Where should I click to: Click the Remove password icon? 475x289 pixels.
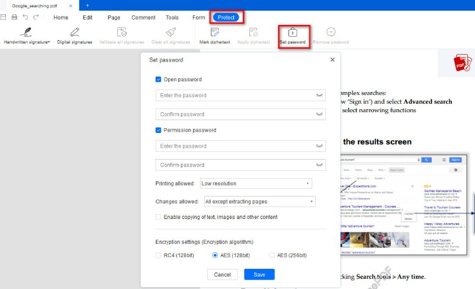[x=331, y=32]
